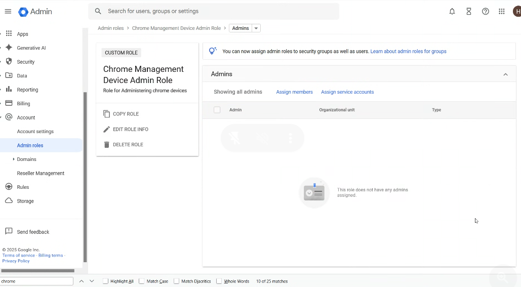
Task: Open the Google apps grid icon
Action: (502, 12)
